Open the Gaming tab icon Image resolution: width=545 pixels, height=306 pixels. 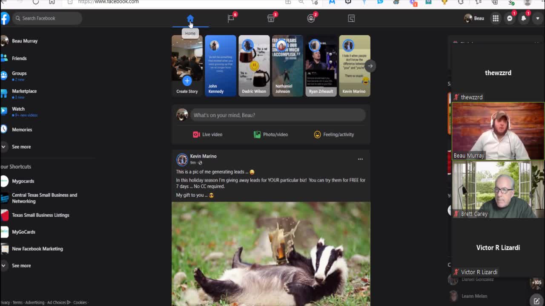[351, 18]
